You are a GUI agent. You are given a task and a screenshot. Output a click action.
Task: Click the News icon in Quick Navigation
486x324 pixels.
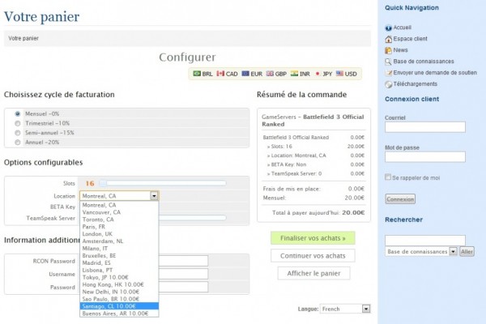pyautogui.click(x=388, y=50)
